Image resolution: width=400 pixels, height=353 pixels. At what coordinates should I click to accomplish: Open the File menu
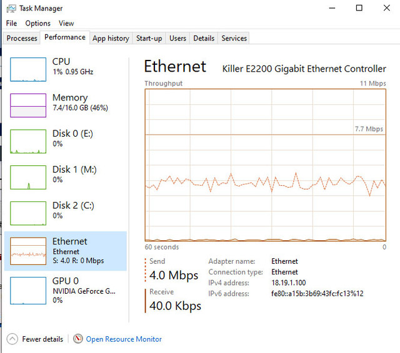point(11,23)
